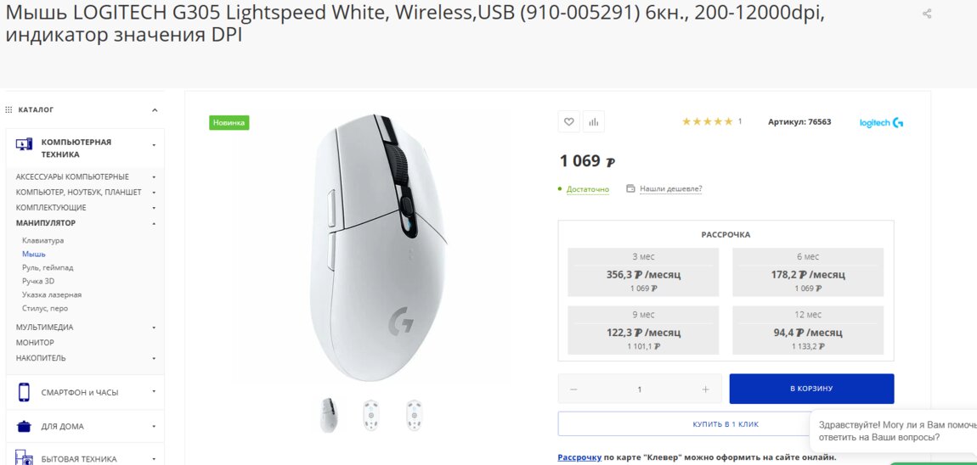977x465 pixels.
Task: Click the smartphone and watches icon
Action: click(24, 392)
